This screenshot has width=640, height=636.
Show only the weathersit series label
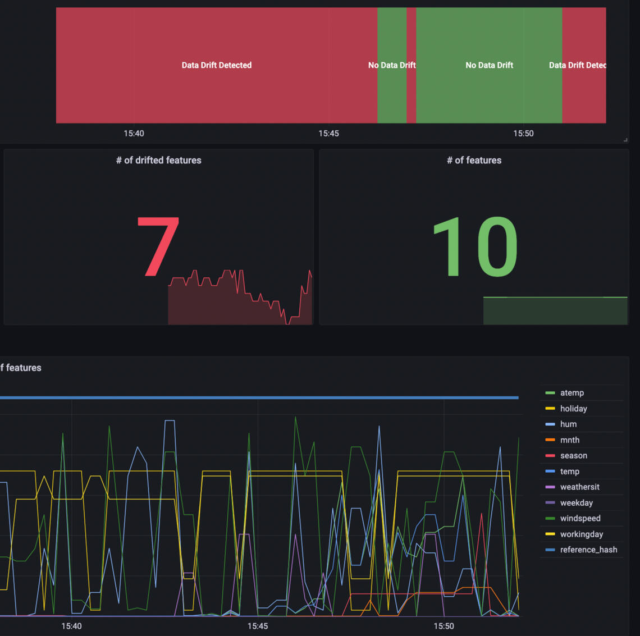point(579,487)
